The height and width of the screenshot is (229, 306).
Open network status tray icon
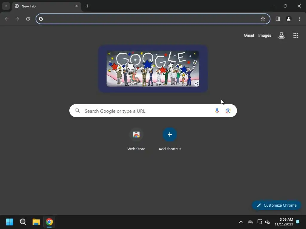(x=260, y=222)
